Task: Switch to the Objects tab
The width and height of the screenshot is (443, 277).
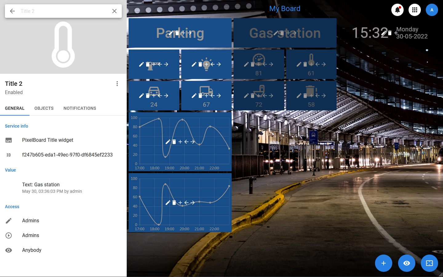Action: [44, 108]
